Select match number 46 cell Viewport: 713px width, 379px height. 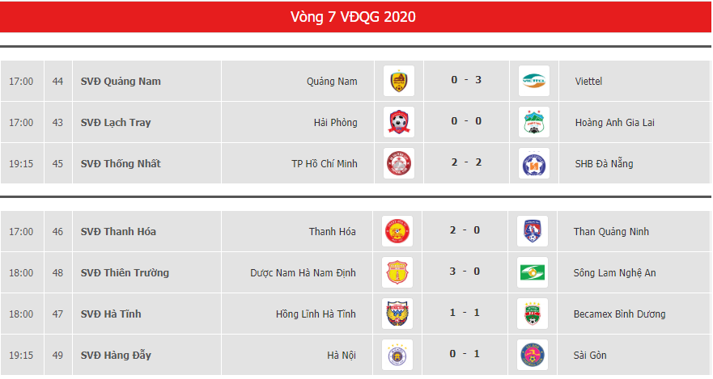click(57, 231)
